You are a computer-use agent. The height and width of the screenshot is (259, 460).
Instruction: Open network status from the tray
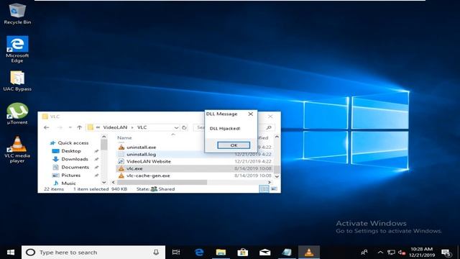(391, 253)
